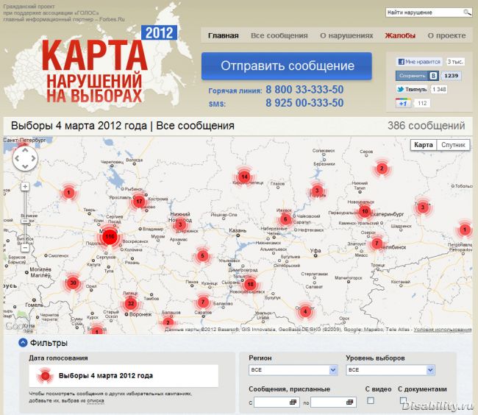The width and height of the screenshot is (478, 415).
Task: Switch the map to Спутник view
Action: coord(453,145)
